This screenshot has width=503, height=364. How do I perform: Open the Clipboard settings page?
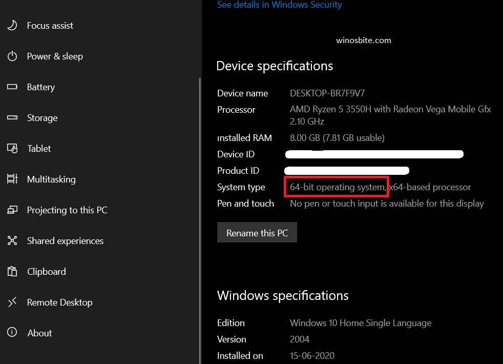[46, 272]
